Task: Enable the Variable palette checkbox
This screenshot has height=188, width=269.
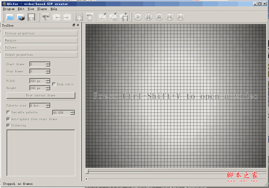Action: click(8, 112)
